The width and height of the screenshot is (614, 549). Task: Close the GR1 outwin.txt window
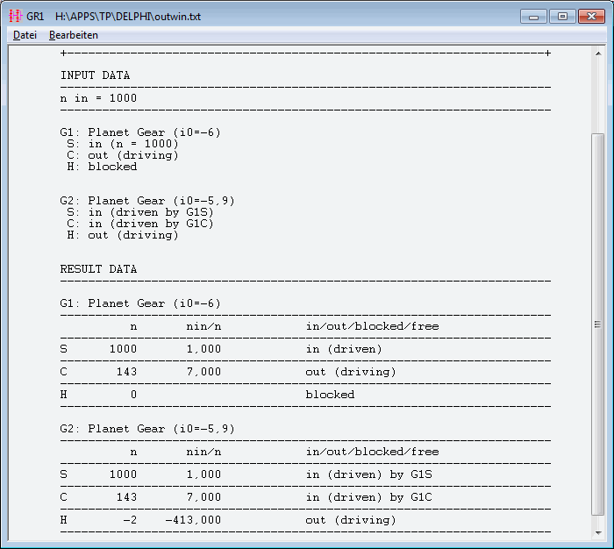point(591,16)
